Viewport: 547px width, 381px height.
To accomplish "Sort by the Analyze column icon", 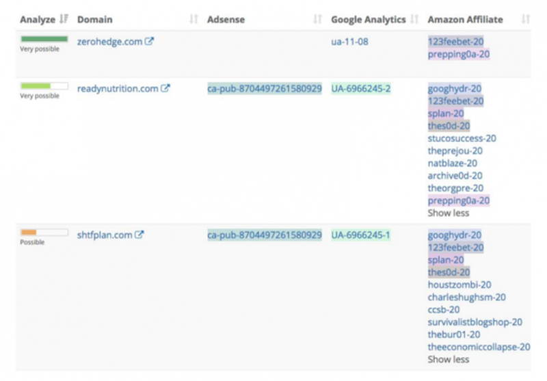I will 64,19.
